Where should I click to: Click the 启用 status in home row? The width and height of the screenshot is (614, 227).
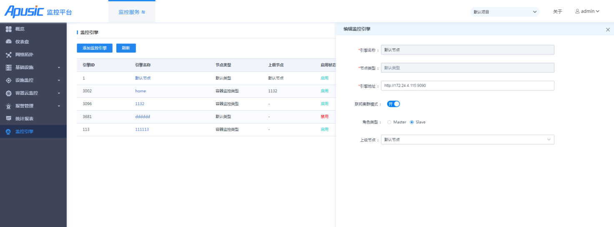click(325, 91)
